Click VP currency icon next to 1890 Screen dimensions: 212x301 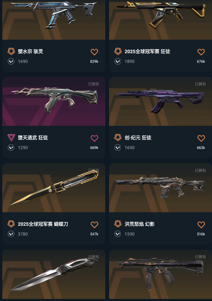click(x=118, y=61)
